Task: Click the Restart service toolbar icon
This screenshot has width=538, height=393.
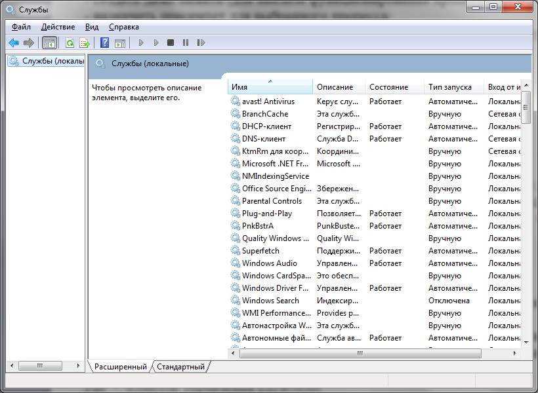Action: coord(201,43)
